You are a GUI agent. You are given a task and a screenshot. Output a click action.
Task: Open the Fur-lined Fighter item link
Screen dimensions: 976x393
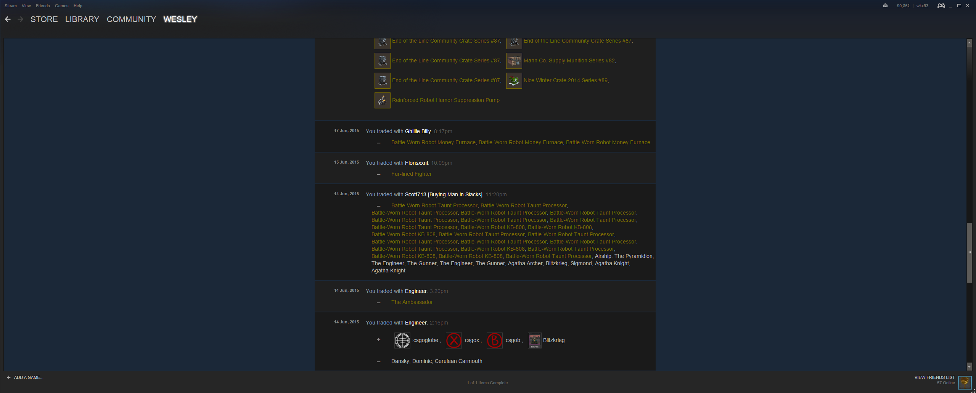click(x=412, y=174)
